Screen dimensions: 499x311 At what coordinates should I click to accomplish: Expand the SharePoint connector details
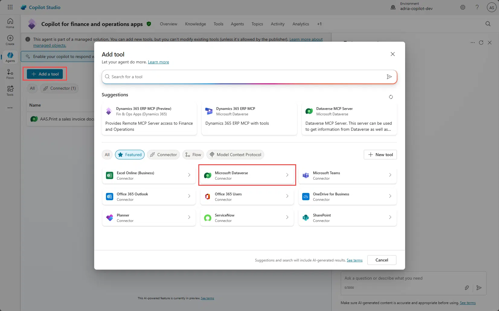tap(390, 217)
